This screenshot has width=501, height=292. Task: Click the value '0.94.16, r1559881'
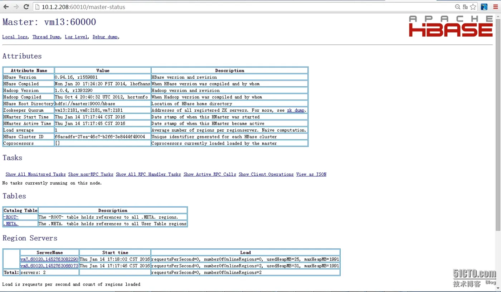pos(76,77)
